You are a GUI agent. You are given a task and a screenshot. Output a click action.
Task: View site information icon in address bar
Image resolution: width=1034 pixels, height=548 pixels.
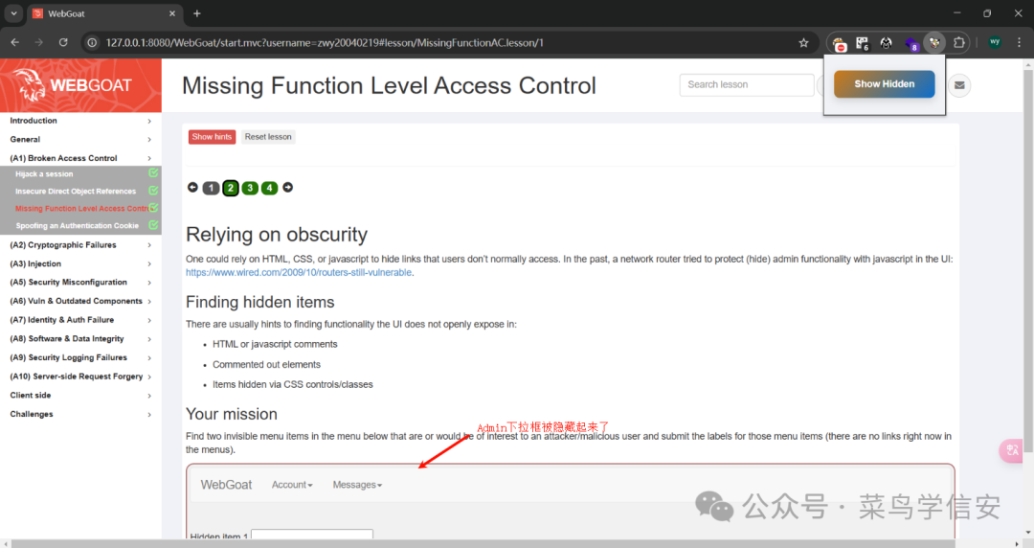click(92, 43)
